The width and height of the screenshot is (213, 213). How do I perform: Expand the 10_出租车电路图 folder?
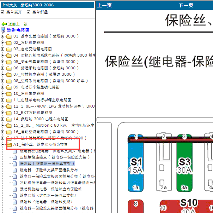click(x=2, y=94)
